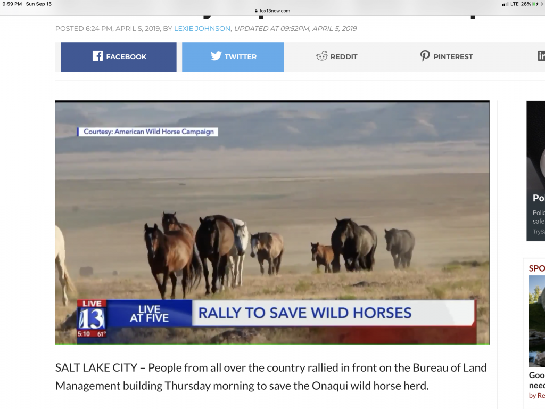Click the Facebook logo icon
This screenshot has width=545, height=409.
[98, 56]
